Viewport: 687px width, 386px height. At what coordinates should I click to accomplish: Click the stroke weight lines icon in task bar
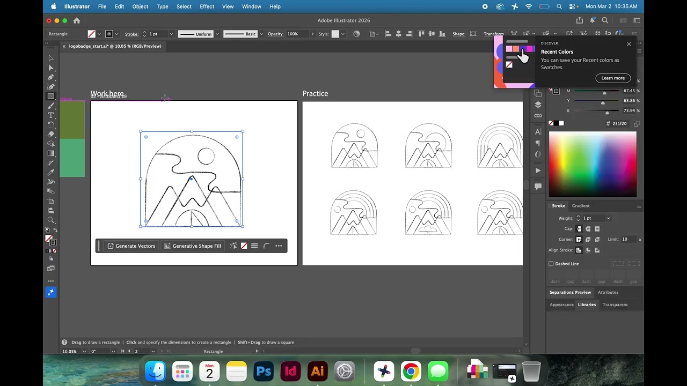(x=254, y=246)
